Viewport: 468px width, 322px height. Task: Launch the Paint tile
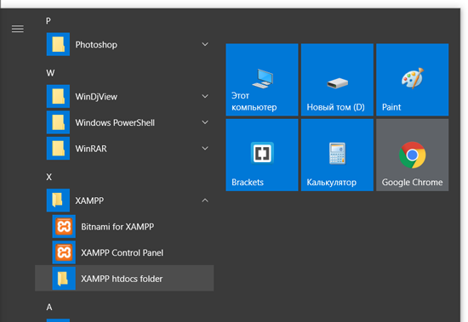(413, 80)
